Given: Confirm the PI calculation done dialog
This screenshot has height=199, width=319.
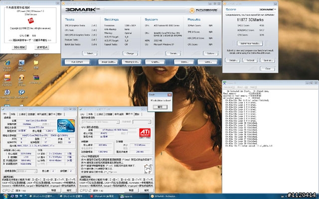Looking at the screenshot, I should tap(159, 106).
